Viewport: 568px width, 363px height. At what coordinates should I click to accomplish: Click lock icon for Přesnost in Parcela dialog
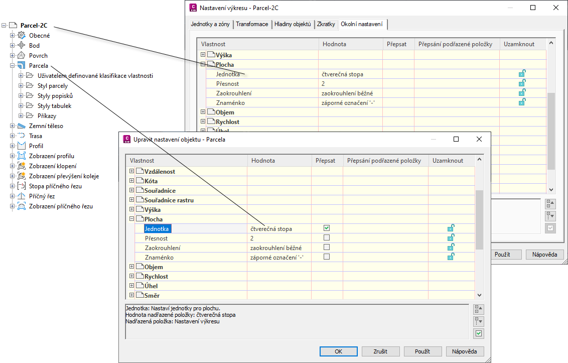point(451,237)
